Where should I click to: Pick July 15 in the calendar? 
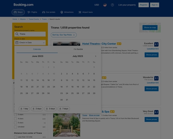point(94,80)
